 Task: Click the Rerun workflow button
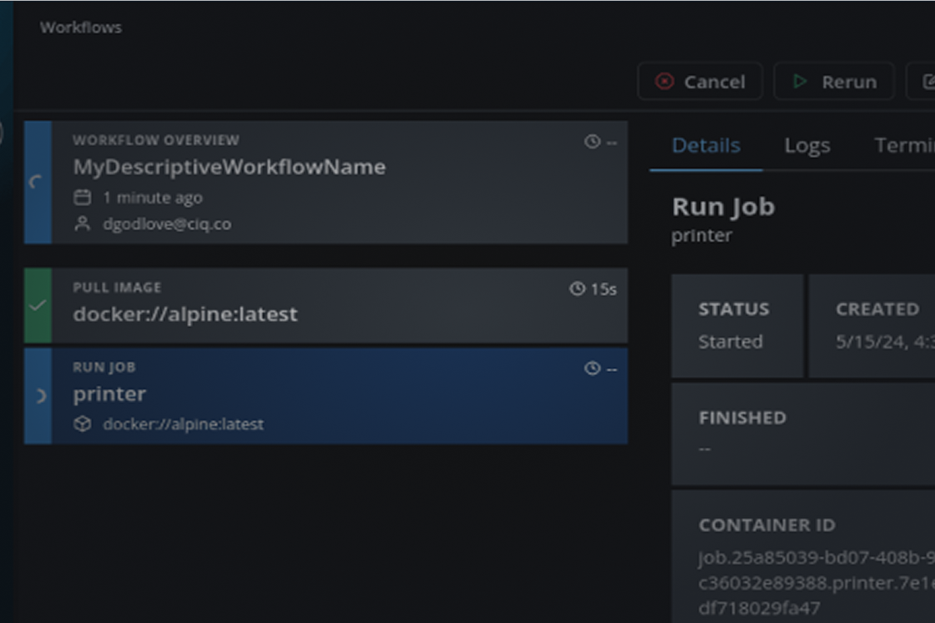(834, 82)
